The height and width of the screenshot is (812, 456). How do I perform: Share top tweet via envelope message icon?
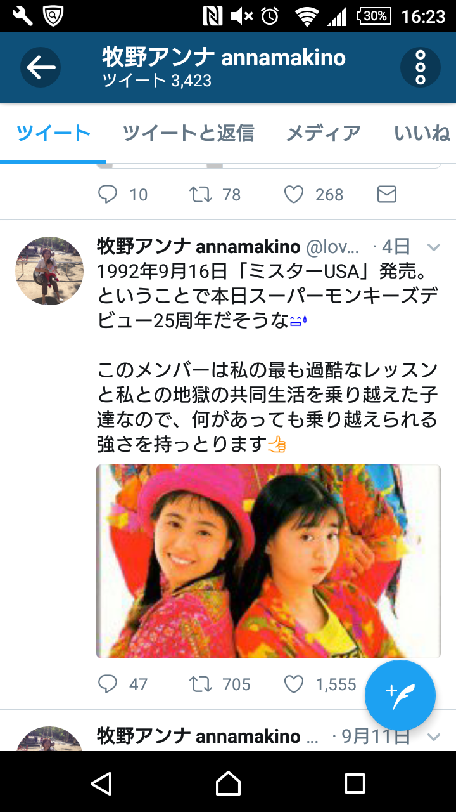pyautogui.click(x=386, y=194)
